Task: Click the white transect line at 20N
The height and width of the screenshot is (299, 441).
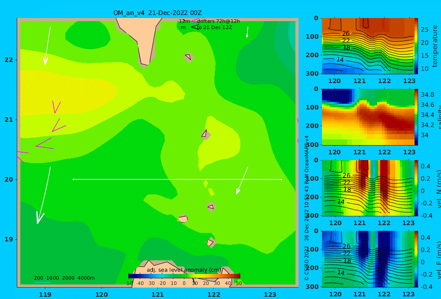Action: (x=177, y=179)
